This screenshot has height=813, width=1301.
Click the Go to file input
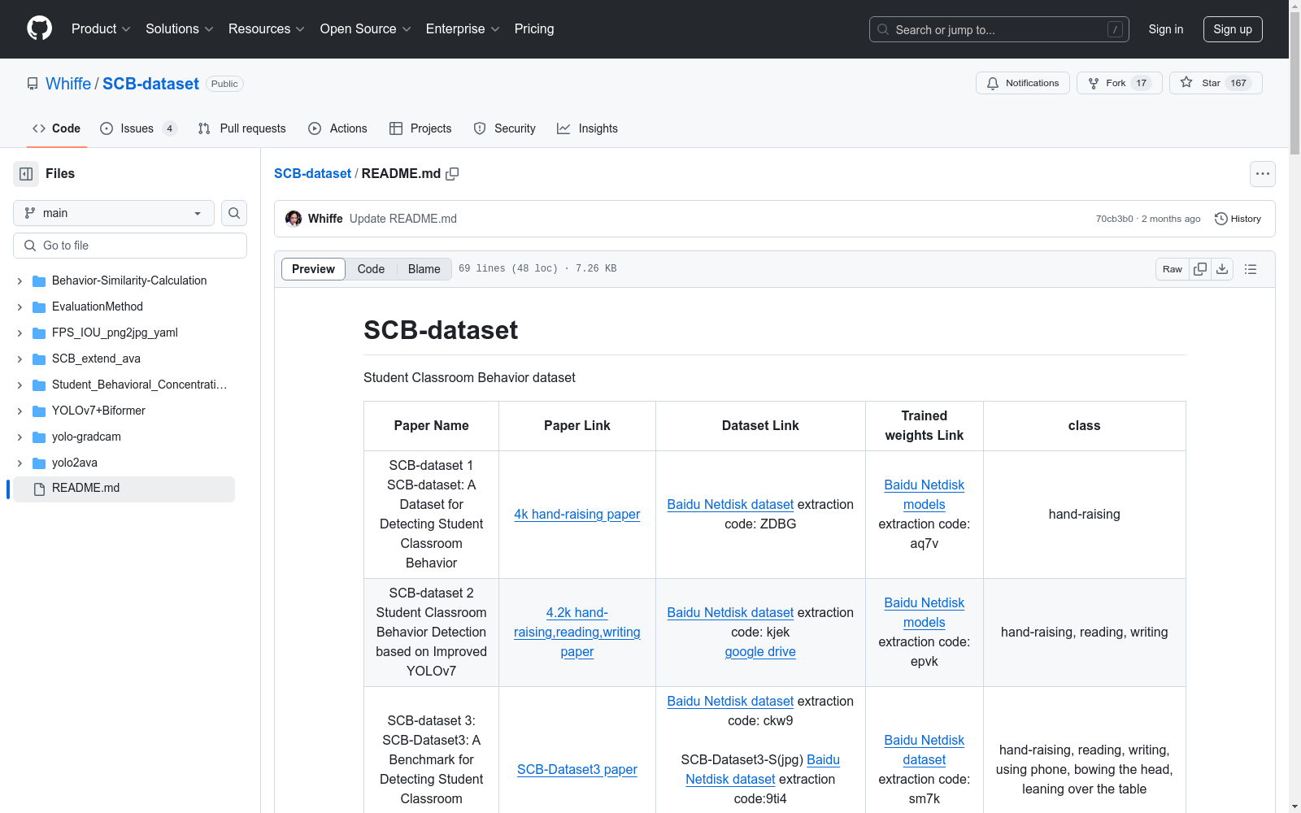point(130,246)
